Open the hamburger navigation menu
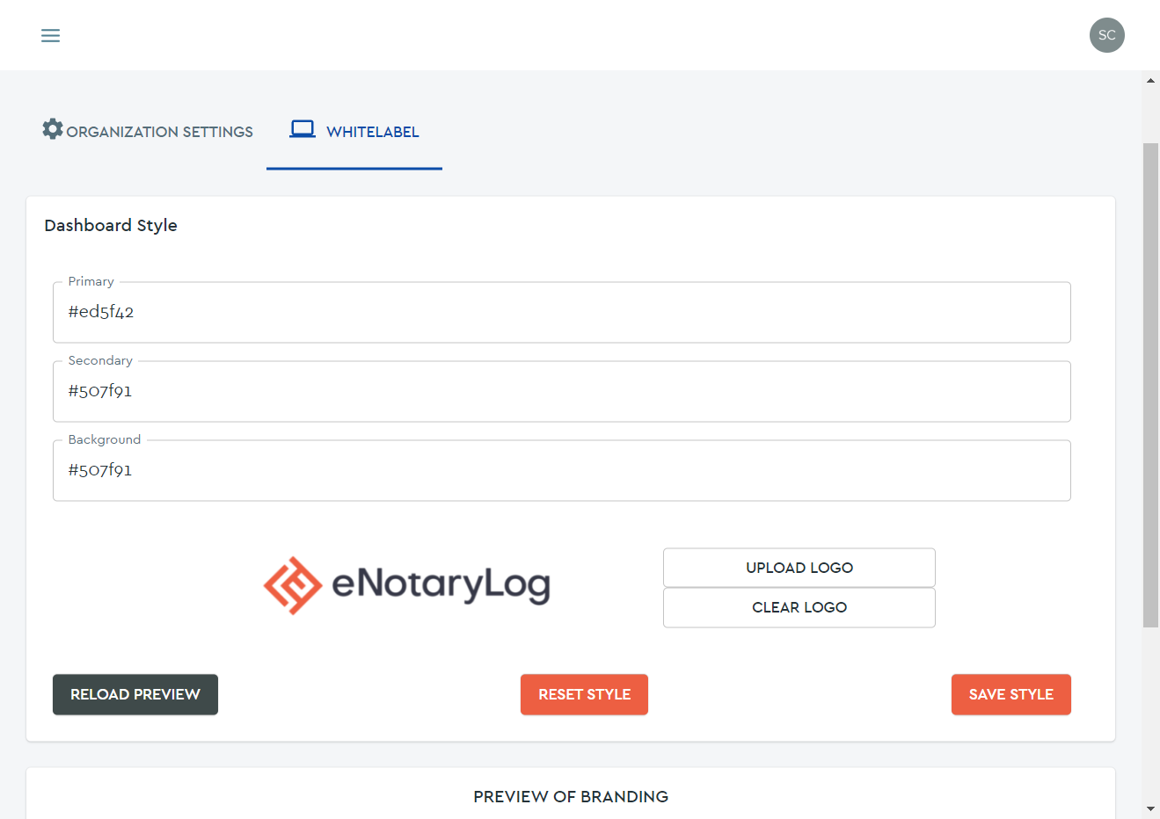This screenshot has height=819, width=1160. pos(51,35)
